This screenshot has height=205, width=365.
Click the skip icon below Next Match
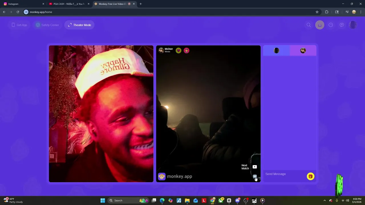tap(255, 177)
